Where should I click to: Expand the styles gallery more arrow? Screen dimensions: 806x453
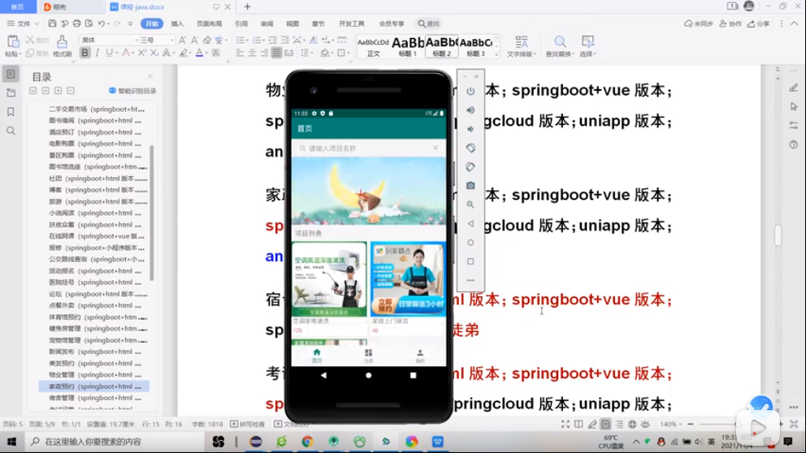(x=496, y=54)
